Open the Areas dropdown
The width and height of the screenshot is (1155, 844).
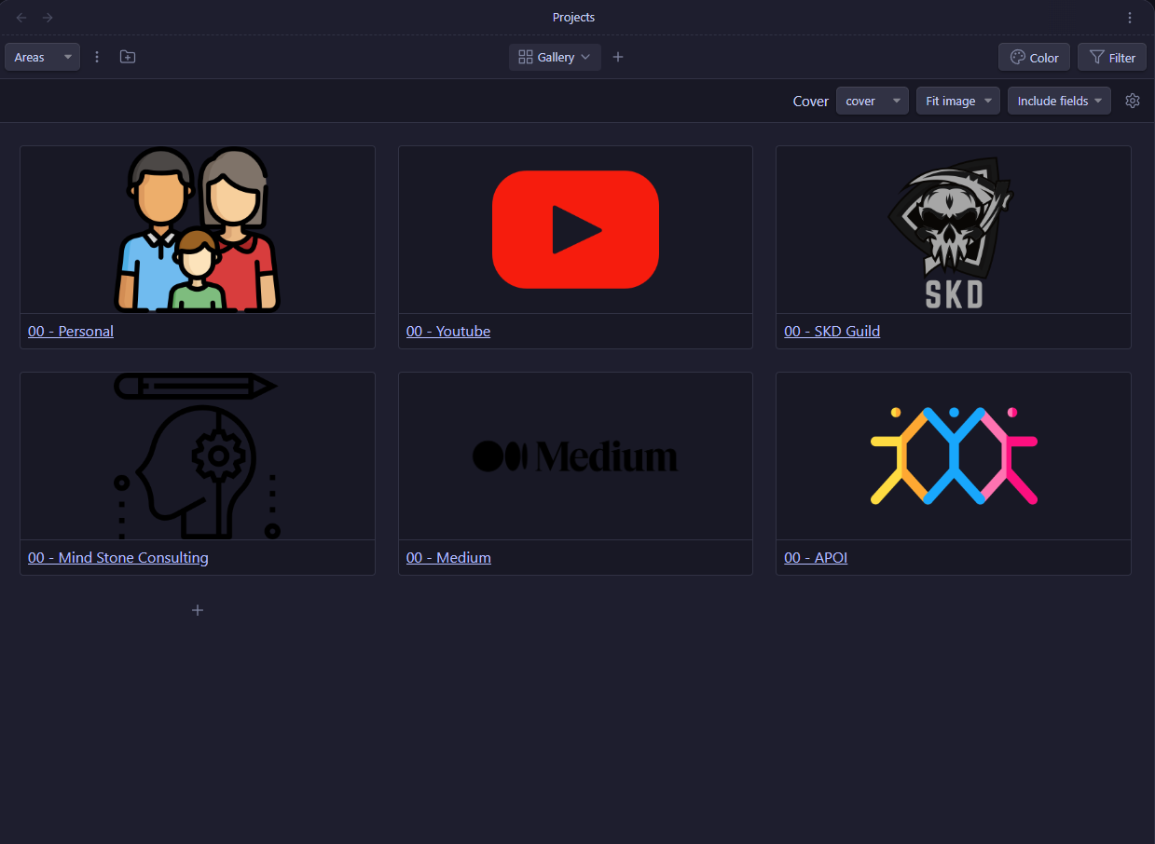(x=42, y=57)
